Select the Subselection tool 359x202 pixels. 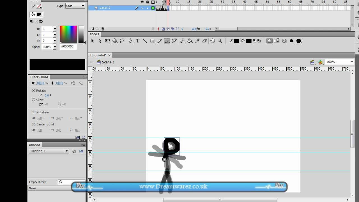pyautogui.click(x=100, y=41)
